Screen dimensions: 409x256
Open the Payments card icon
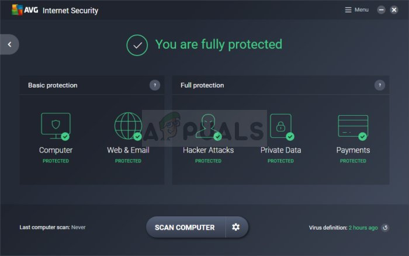[353, 126]
